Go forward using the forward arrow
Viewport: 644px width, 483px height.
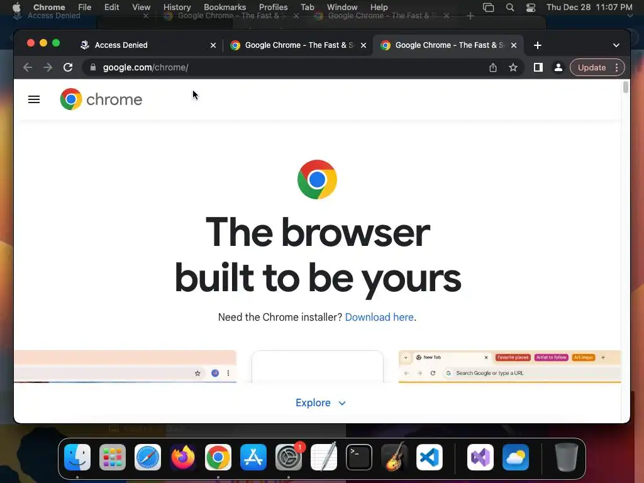pyautogui.click(x=48, y=67)
